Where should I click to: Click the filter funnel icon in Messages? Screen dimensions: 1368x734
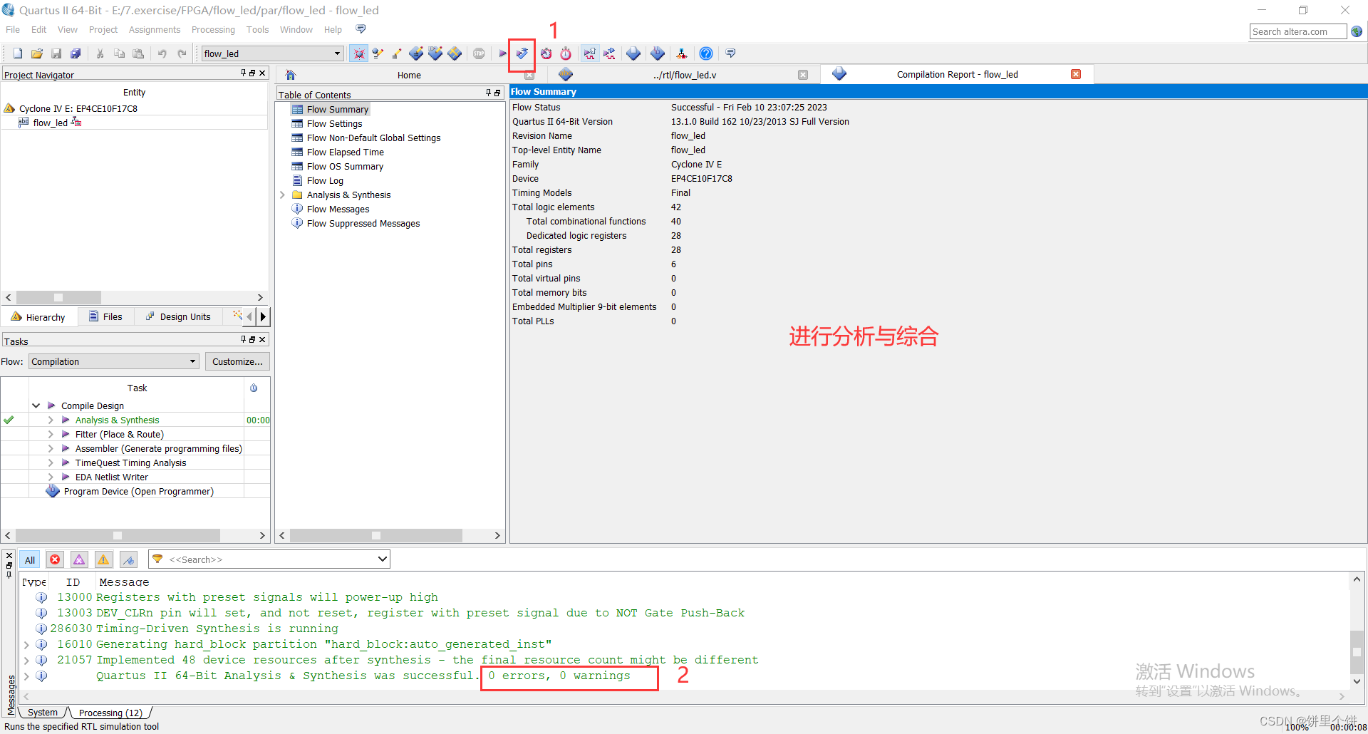pyautogui.click(x=158, y=559)
